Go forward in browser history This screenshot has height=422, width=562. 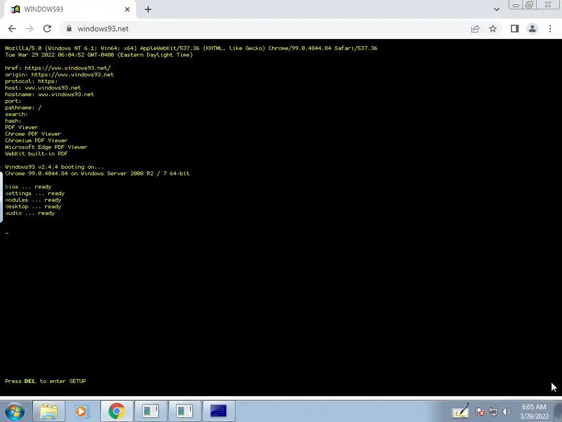click(x=30, y=29)
